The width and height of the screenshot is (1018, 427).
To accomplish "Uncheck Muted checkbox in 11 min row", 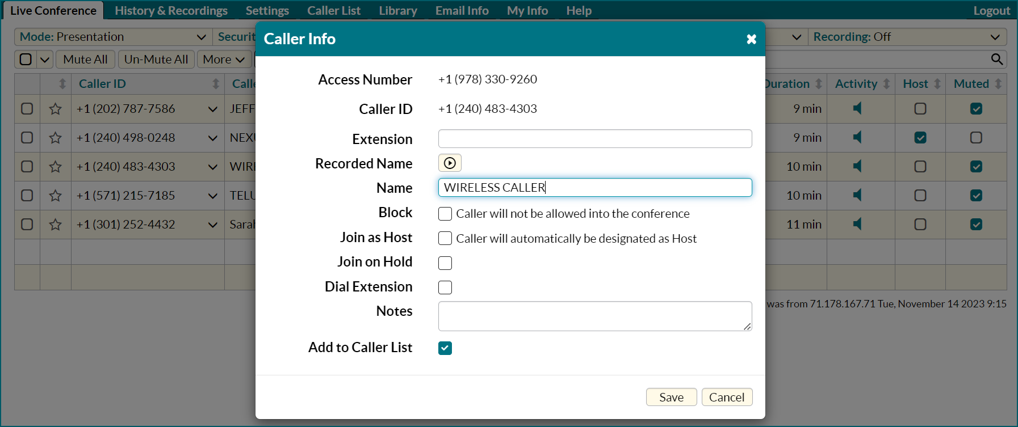I will click(x=976, y=224).
